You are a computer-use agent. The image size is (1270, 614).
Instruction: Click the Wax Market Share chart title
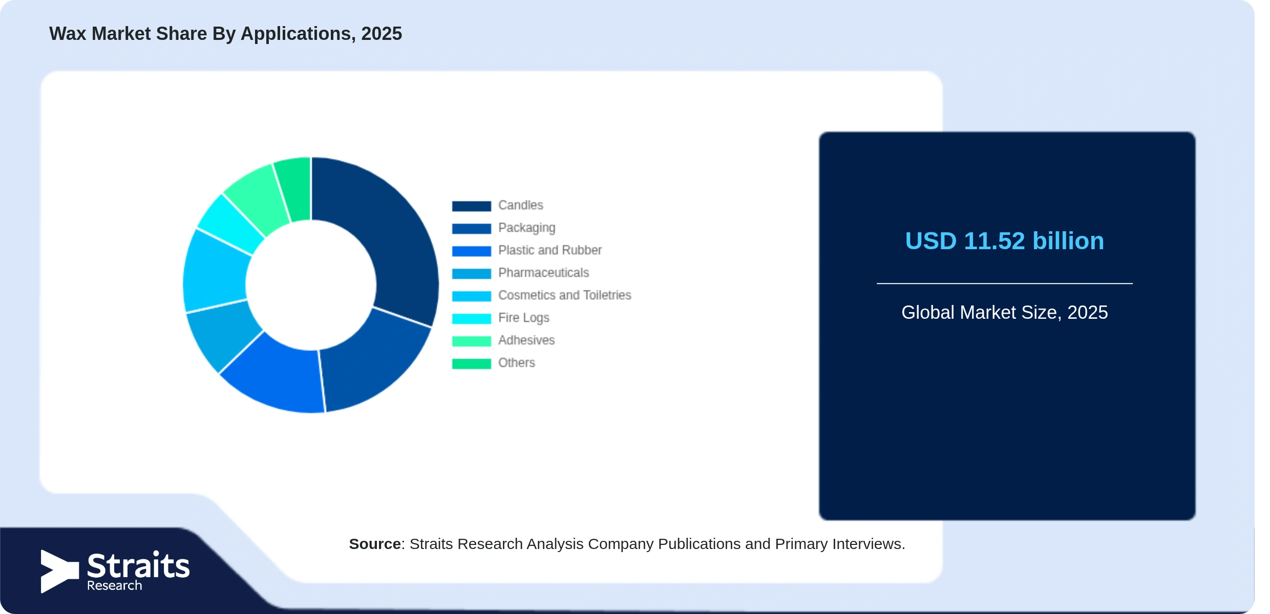click(x=225, y=34)
